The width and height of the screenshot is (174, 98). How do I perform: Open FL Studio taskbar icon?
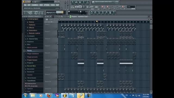(65, 96)
